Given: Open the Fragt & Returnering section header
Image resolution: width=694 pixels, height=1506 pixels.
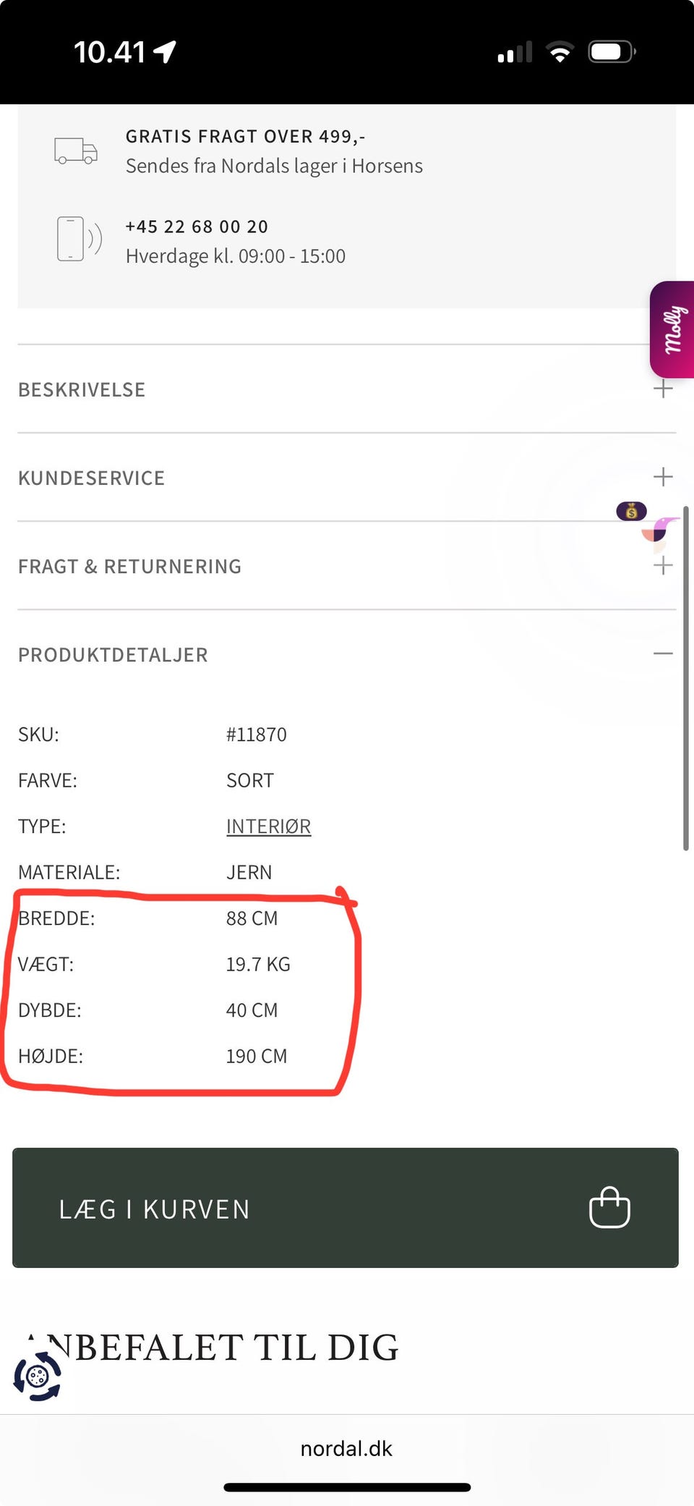Looking at the screenshot, I should (130, 567).
